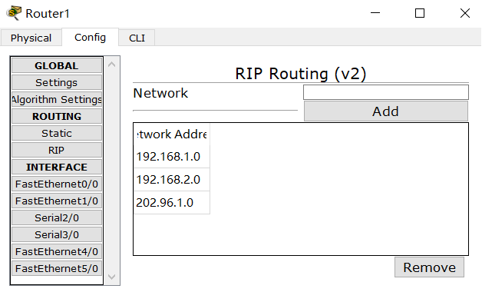The width and height of the screenshot is (482, 302).
Task: Open global Settings in sidebar
Action: click(x=57, y=82)
